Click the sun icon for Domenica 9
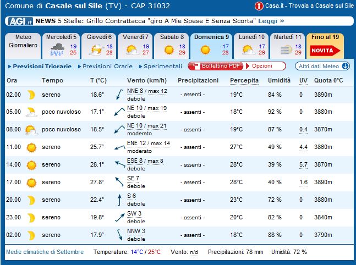This screenshot has height=265, width=356. 205,50
